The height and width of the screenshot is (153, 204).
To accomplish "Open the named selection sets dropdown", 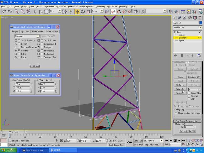I will click(165, 11).
